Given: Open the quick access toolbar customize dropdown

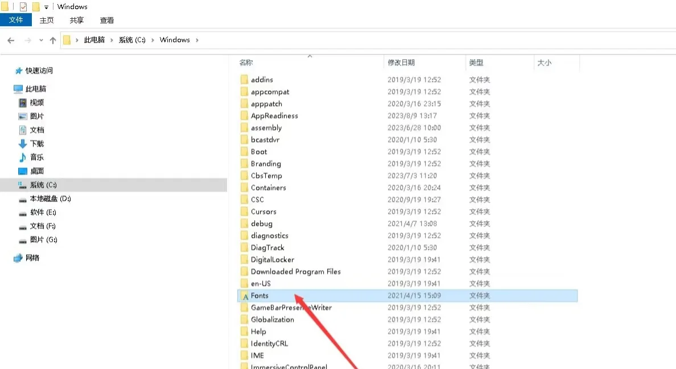Looking at the screenshot, I should click(46, 7).
